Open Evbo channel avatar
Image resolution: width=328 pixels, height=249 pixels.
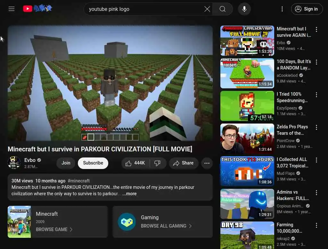[x=14, y=163]
